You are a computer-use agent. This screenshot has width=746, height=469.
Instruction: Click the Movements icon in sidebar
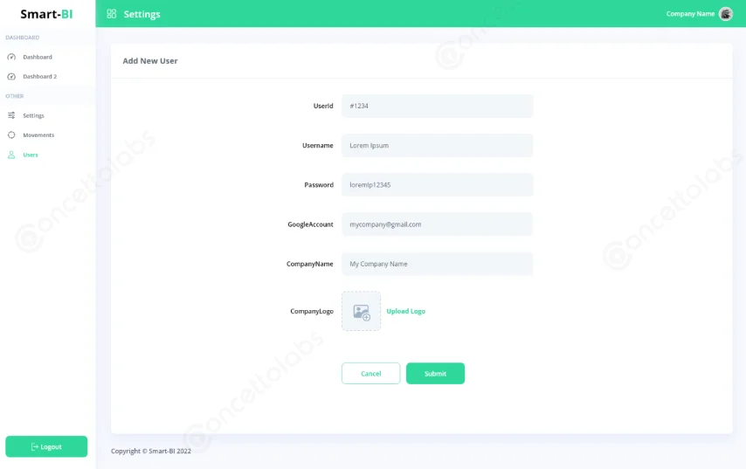point(11,135)
